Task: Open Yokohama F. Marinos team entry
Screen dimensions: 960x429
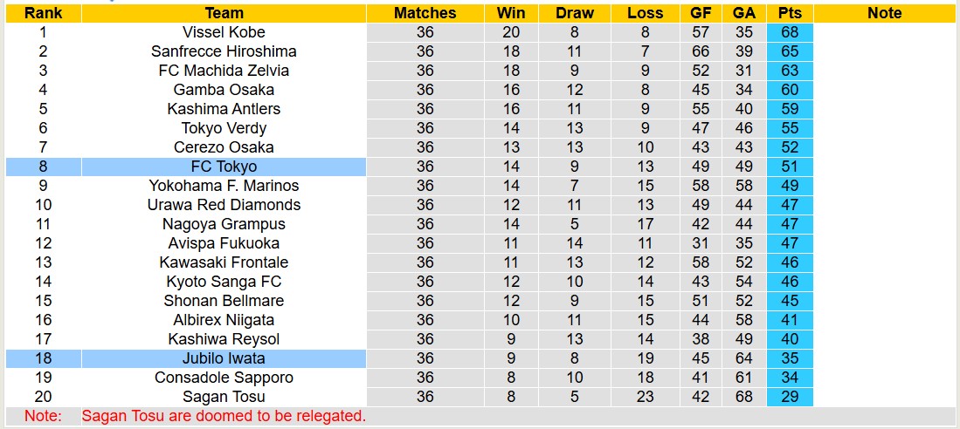Action: tap(224, 186)
